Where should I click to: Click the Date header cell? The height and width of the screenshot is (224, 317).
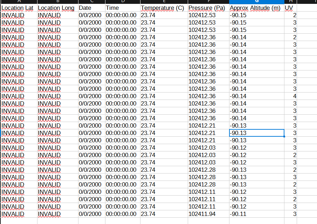point(92,8)
